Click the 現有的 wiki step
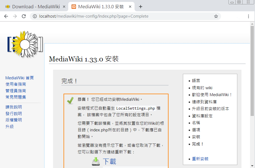 (x=202, y=88)
